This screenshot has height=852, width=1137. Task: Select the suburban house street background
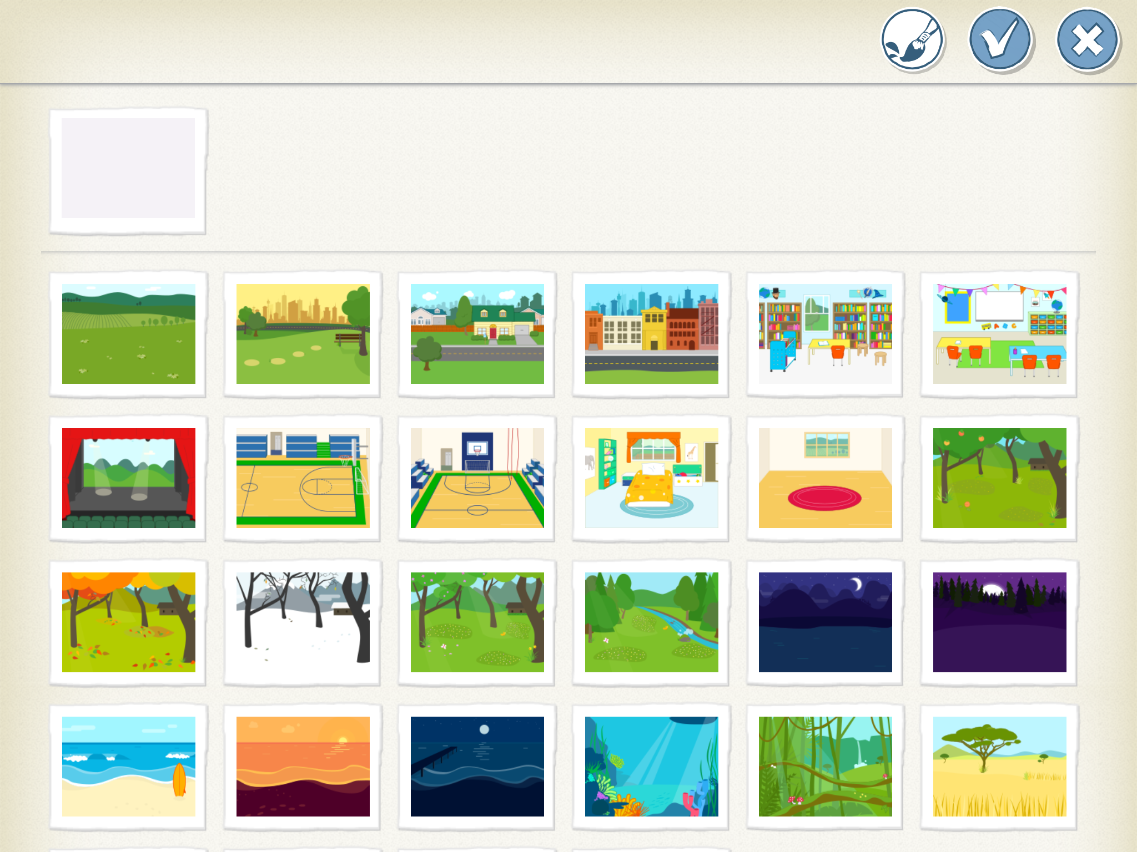[x=477, y=334]
